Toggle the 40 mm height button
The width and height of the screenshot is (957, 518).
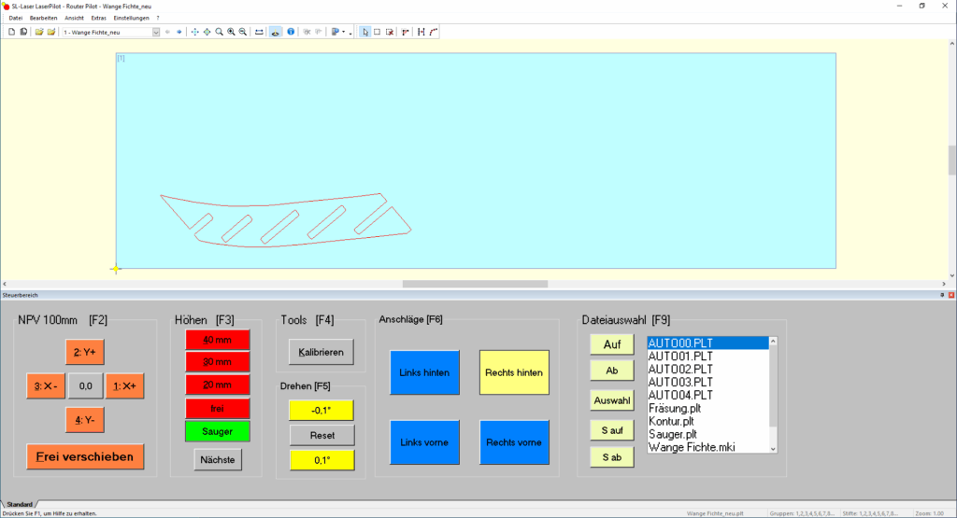(x=218, y=340)
